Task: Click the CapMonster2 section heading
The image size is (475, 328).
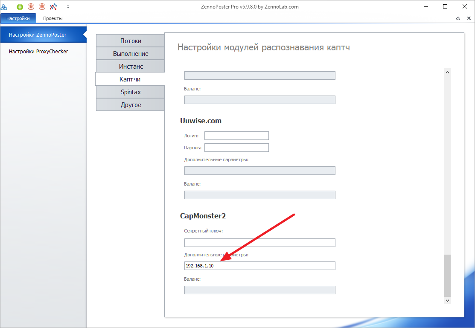Action: (203, 216)
